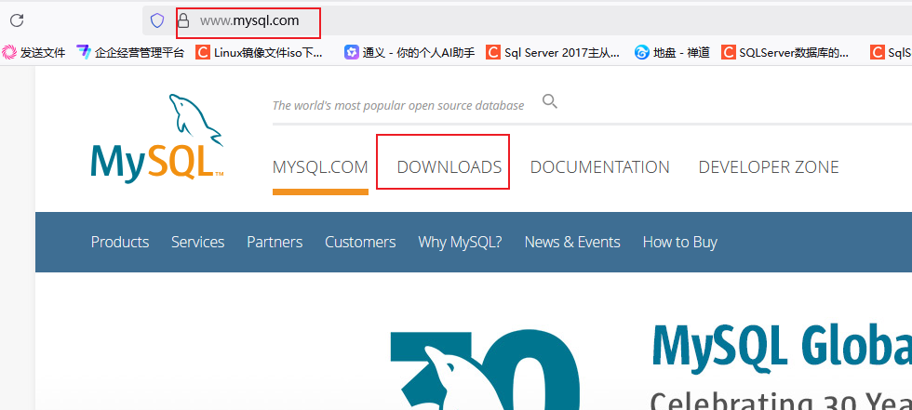Open the 发送文件 bookmark
The width and height of the screenshot is (912, 410).
coord(34,53)
